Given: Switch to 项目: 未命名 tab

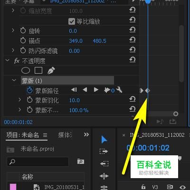Looking at the screenshot, I should tap(22, 135).
